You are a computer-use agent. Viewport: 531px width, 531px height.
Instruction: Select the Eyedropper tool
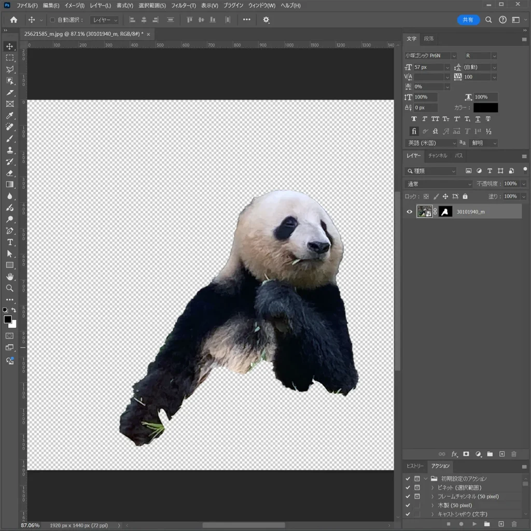tap(10, 116)
